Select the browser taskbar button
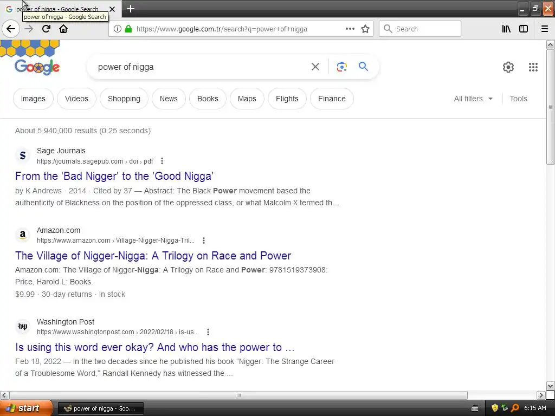The width and height of the screenshot is (555, 416). tap(100, 408)
